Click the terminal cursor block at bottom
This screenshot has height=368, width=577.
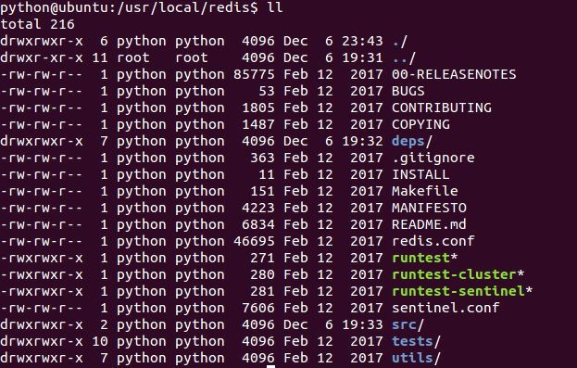(x=270, y=366)
